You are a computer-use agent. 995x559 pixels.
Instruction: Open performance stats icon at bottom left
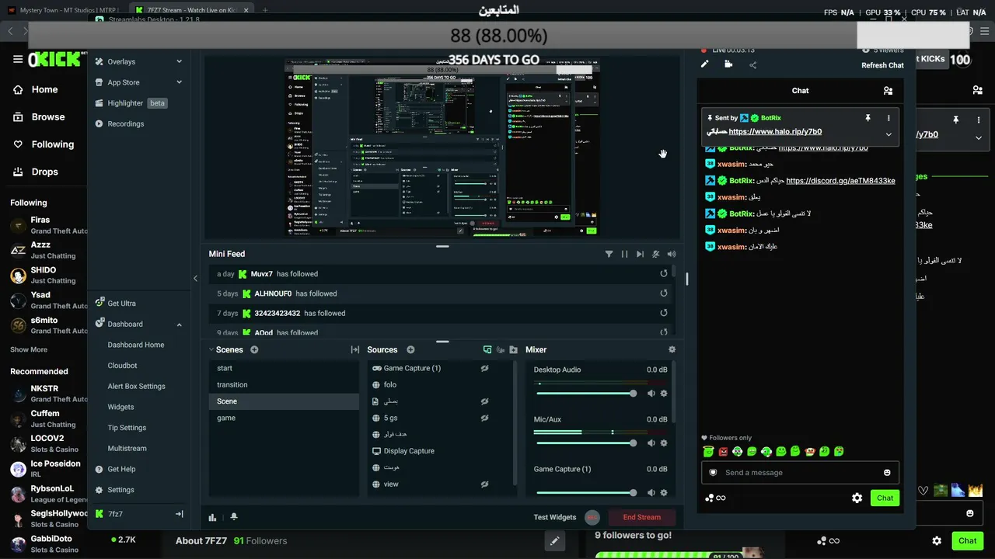tap(212, 517)
